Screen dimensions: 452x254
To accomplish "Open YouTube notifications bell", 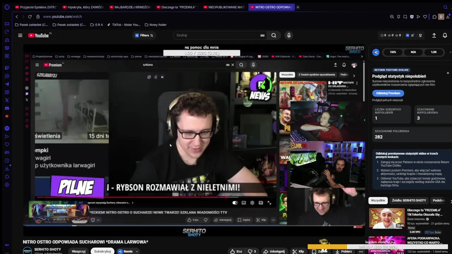I will (x=445, y=35).
